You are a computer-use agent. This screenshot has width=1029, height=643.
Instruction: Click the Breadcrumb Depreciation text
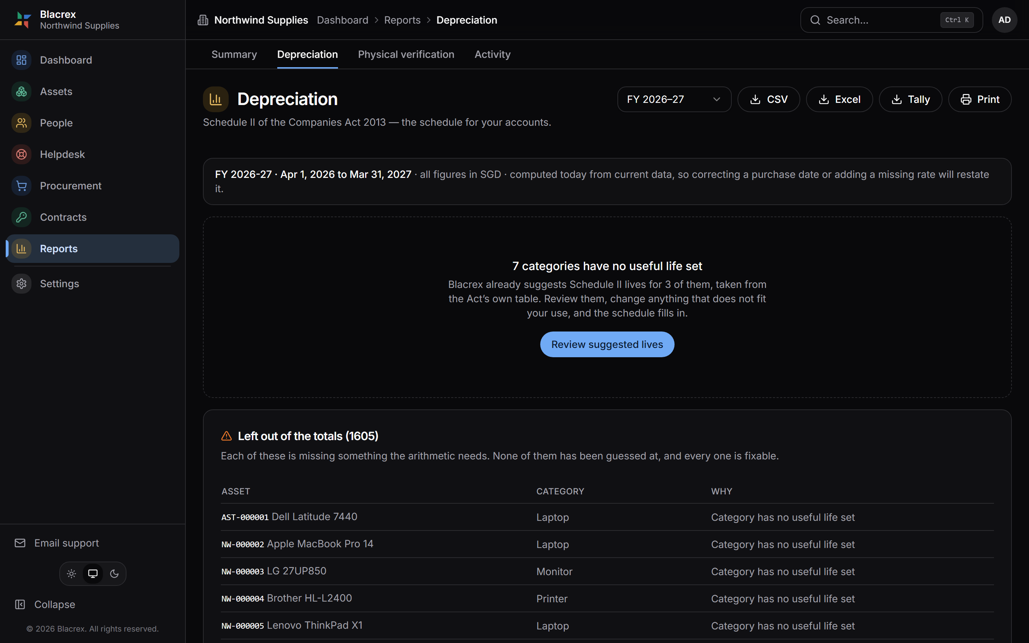[467, 20]
